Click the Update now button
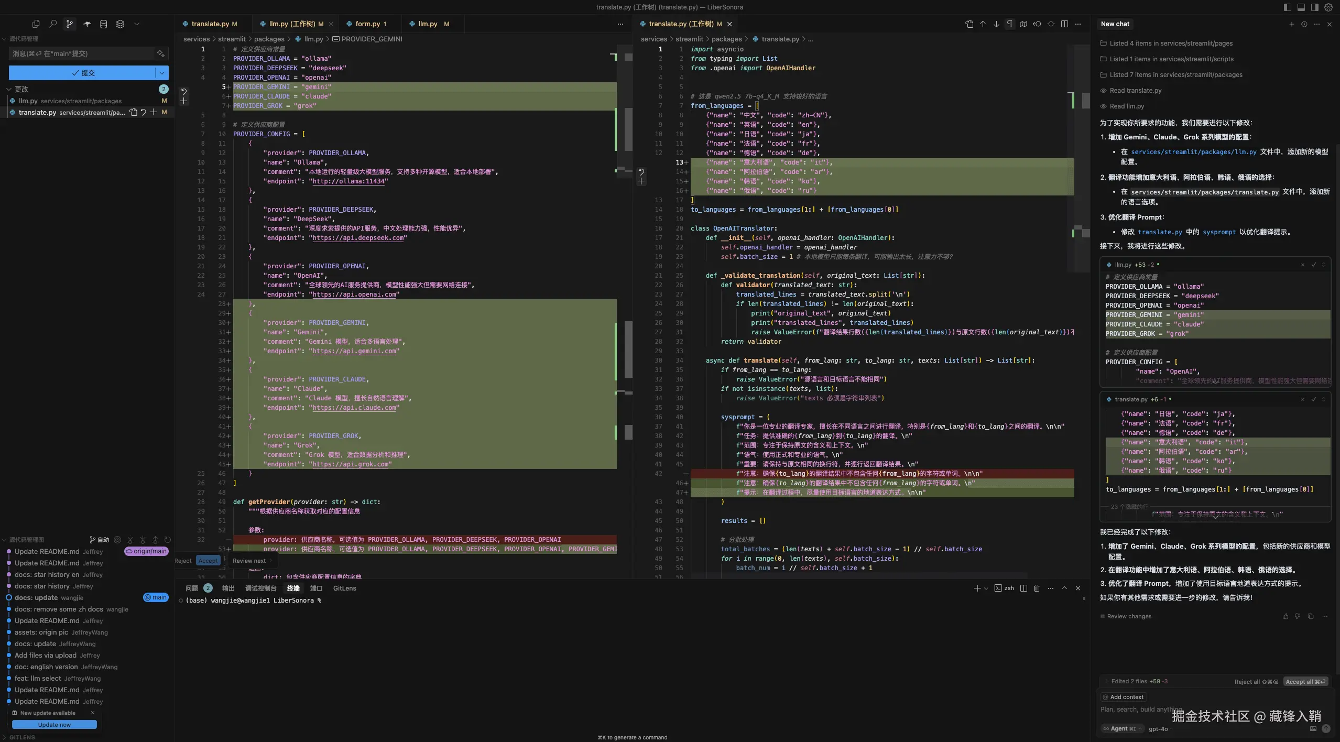This screenshot has height=742, width=1340. pyautogui.click(x=54, y=725)
